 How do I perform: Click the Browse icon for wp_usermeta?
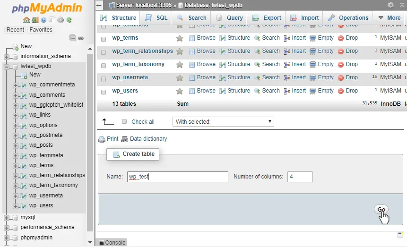(x=192, y=78)
